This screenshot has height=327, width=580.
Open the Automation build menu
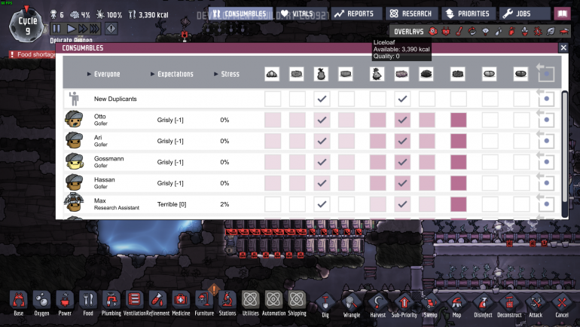[273, 304]
